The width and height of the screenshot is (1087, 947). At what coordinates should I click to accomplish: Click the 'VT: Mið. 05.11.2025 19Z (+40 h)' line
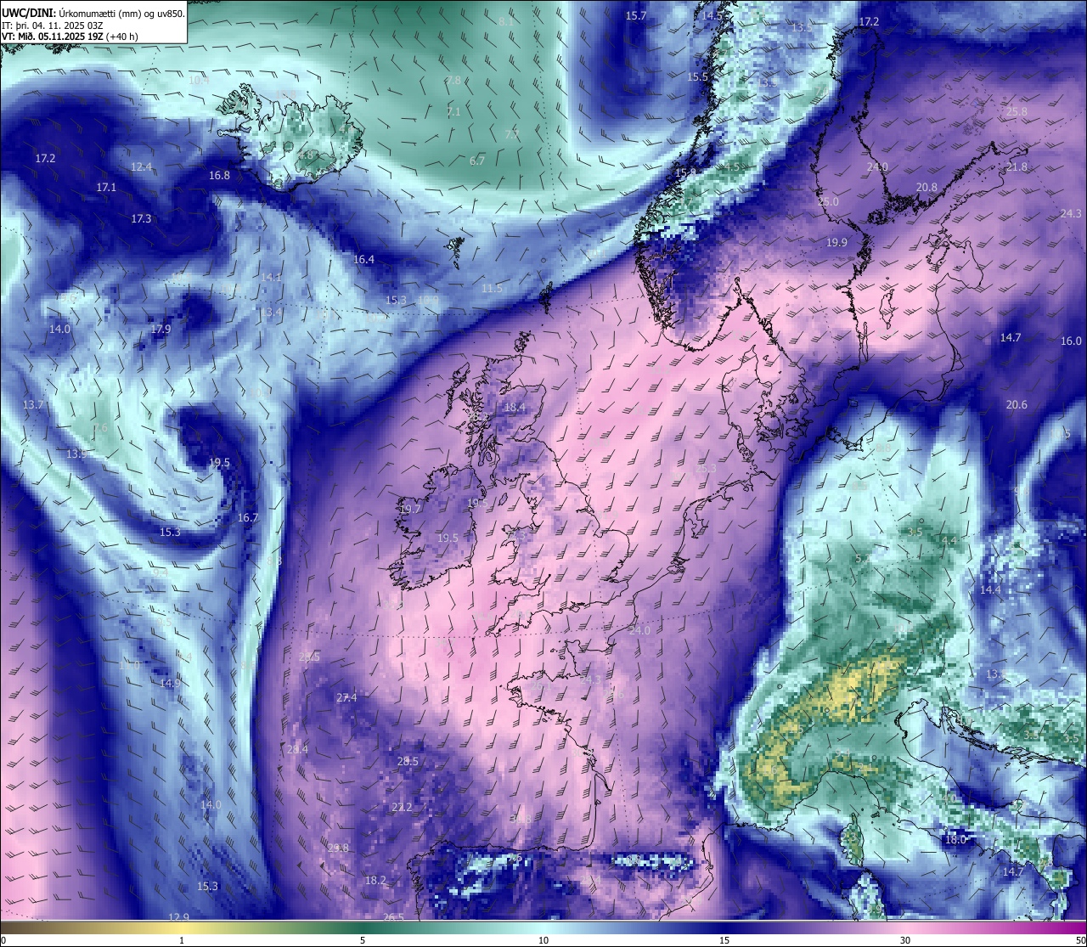pyautogui.click(x=70, y=37)
